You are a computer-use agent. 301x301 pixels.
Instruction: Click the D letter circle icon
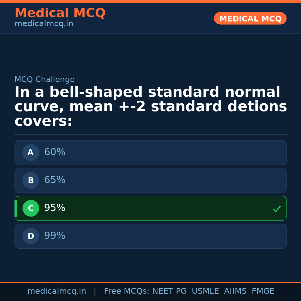point(31,236)
